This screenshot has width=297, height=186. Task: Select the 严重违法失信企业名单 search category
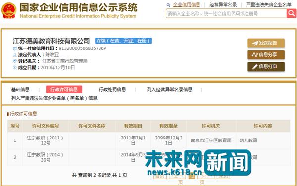tap(269, 5)
